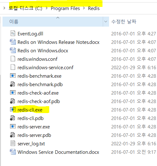The width and height of the screenshot is (157, 166).
Task: Click the Word icon of Redis on Windows Release Notes.docx
Action: pos(13,42)
